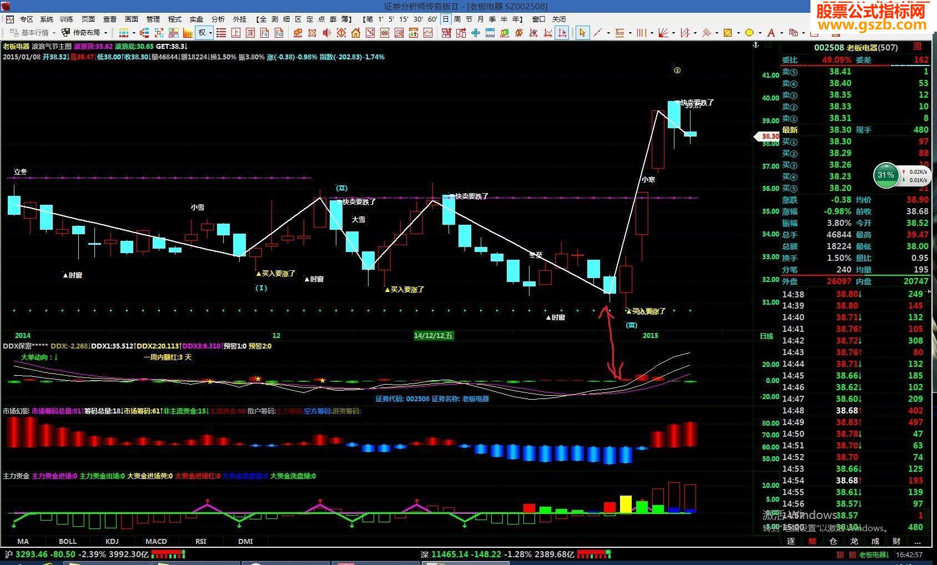This screenshot has width=937, height=565.
Task: Open the 系统 menu
Action: click(47, 19)
